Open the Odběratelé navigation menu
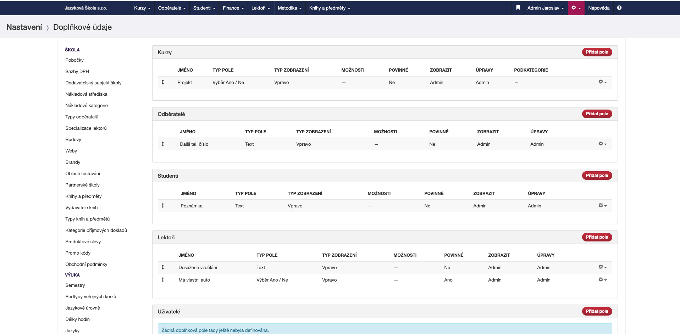Viewport: 680px width, 334px height. [172, 8]
